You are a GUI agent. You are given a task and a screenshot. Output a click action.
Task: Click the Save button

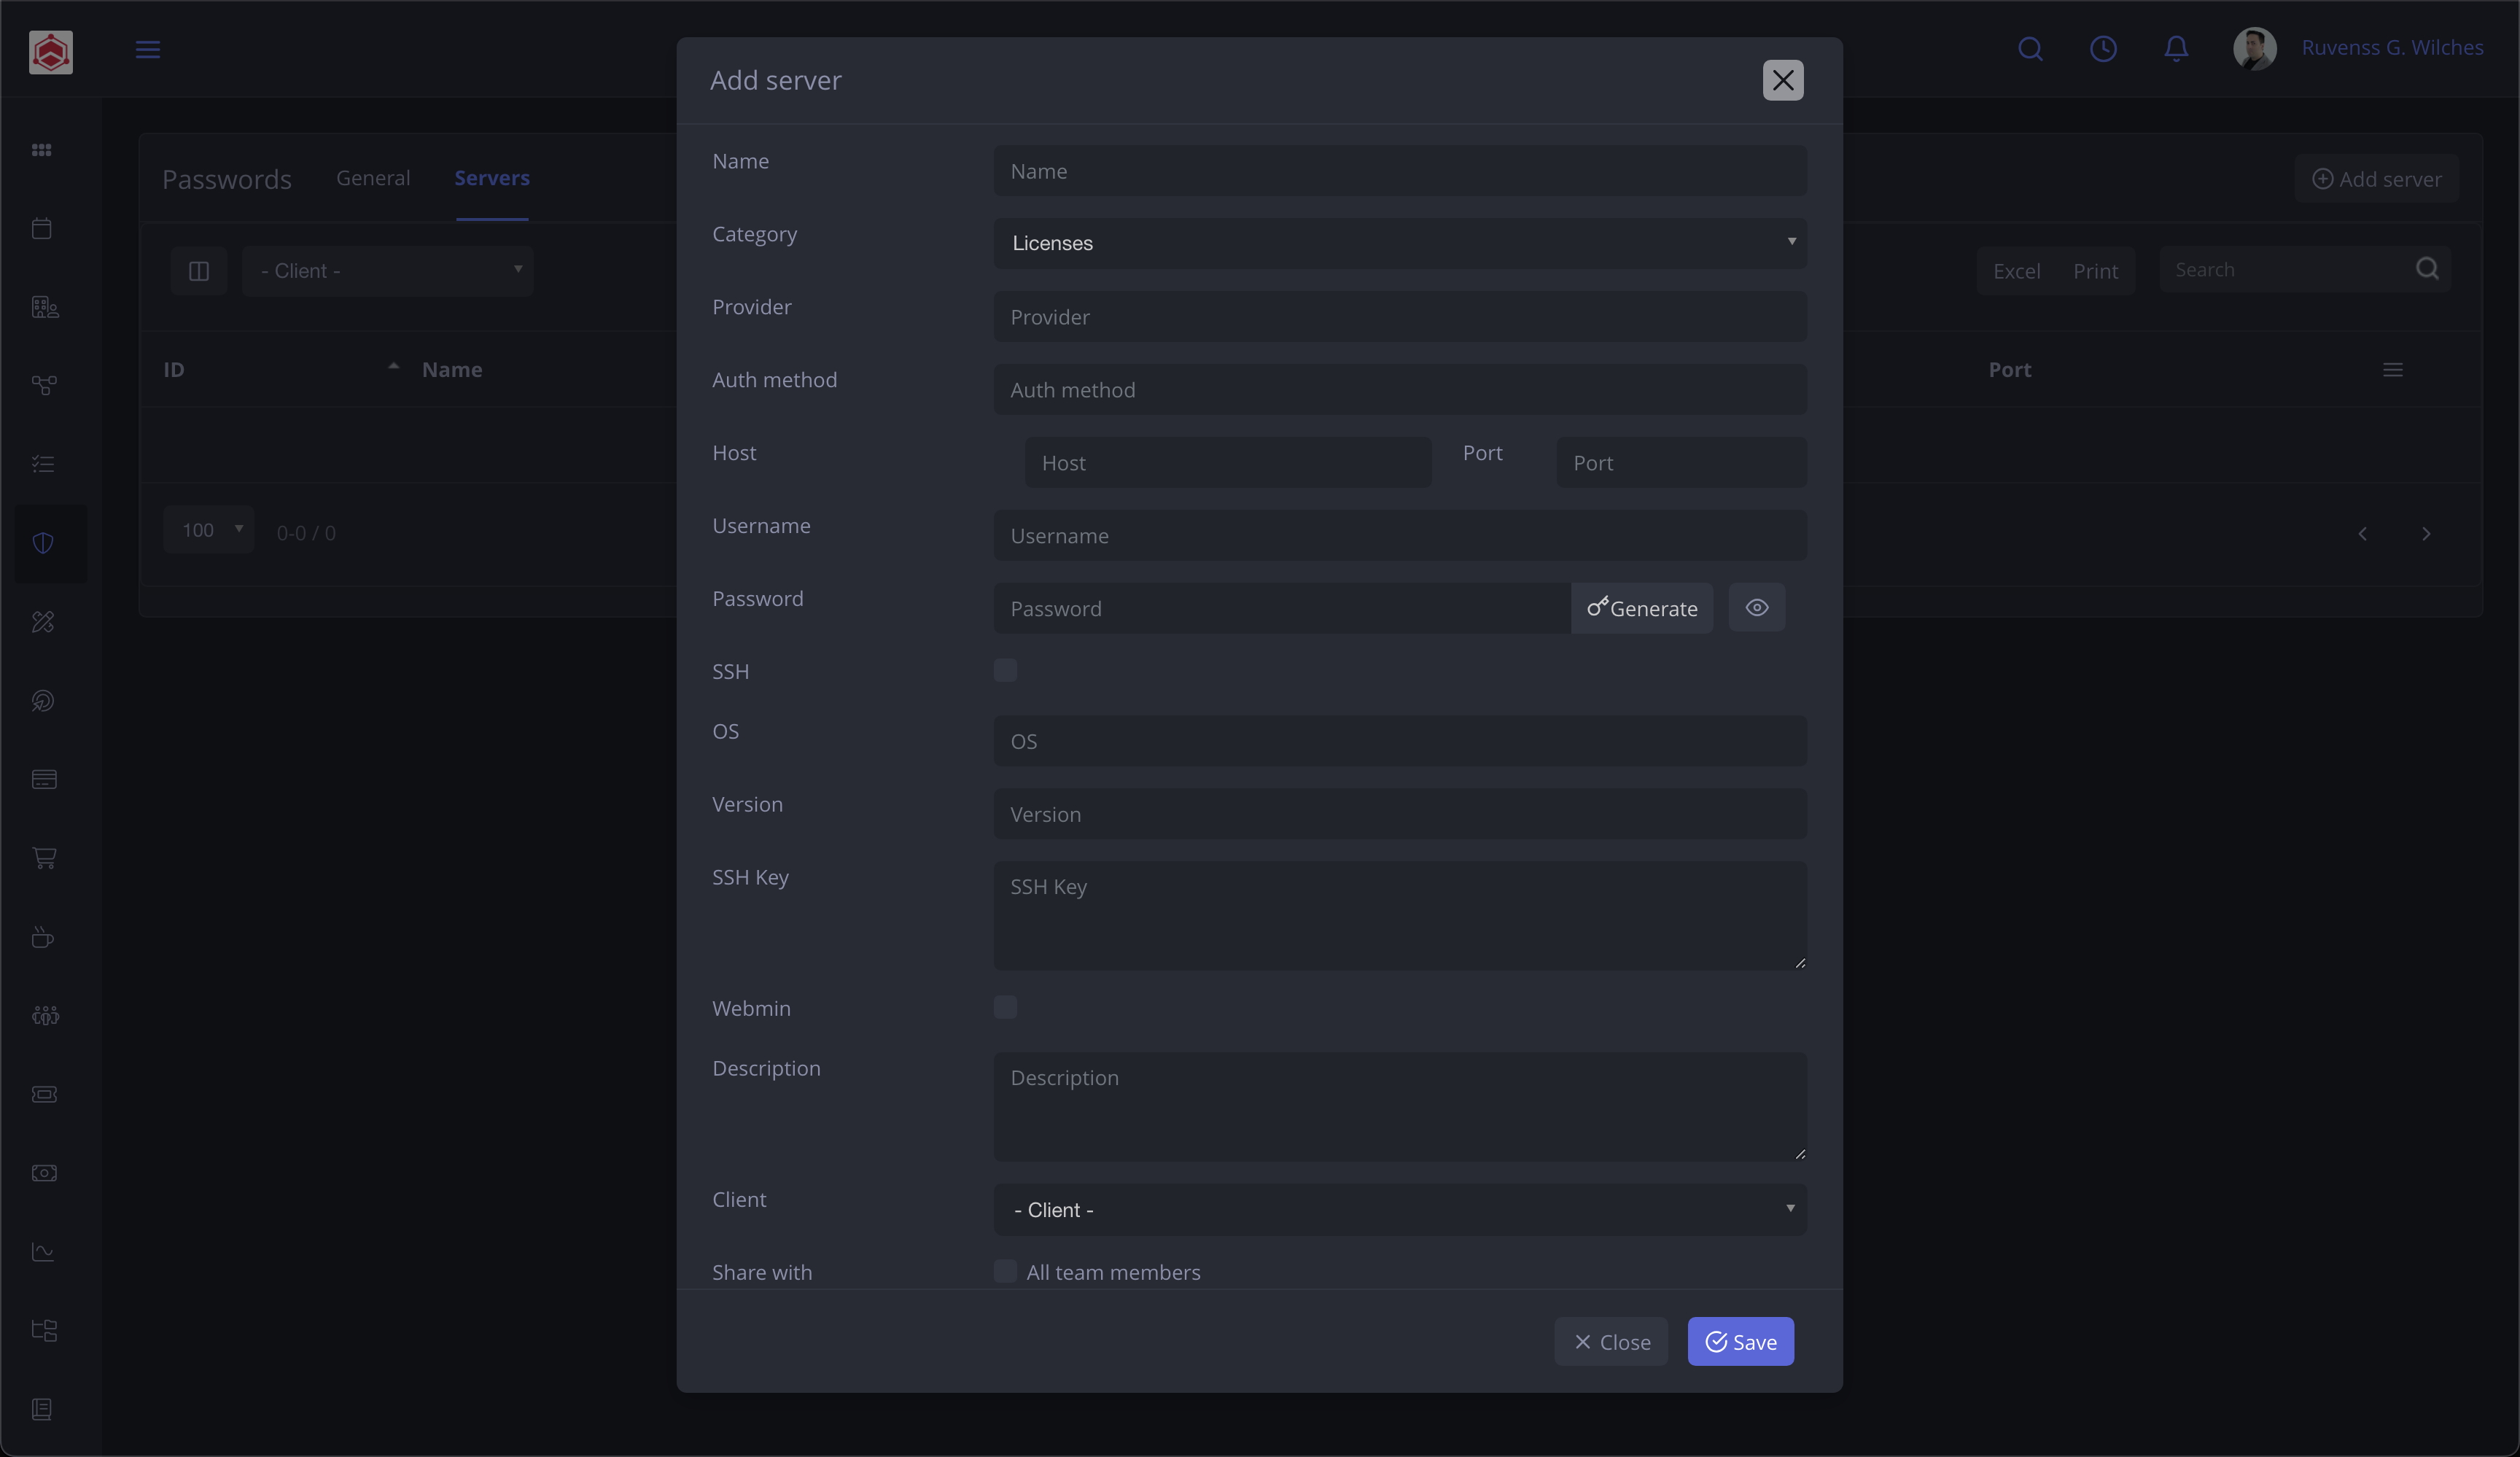(x=1741, y=1341)
